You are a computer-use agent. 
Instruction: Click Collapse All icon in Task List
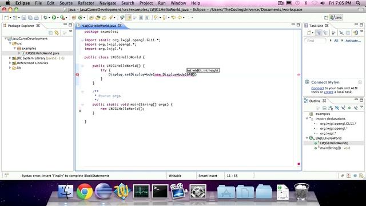click(348, 33)
